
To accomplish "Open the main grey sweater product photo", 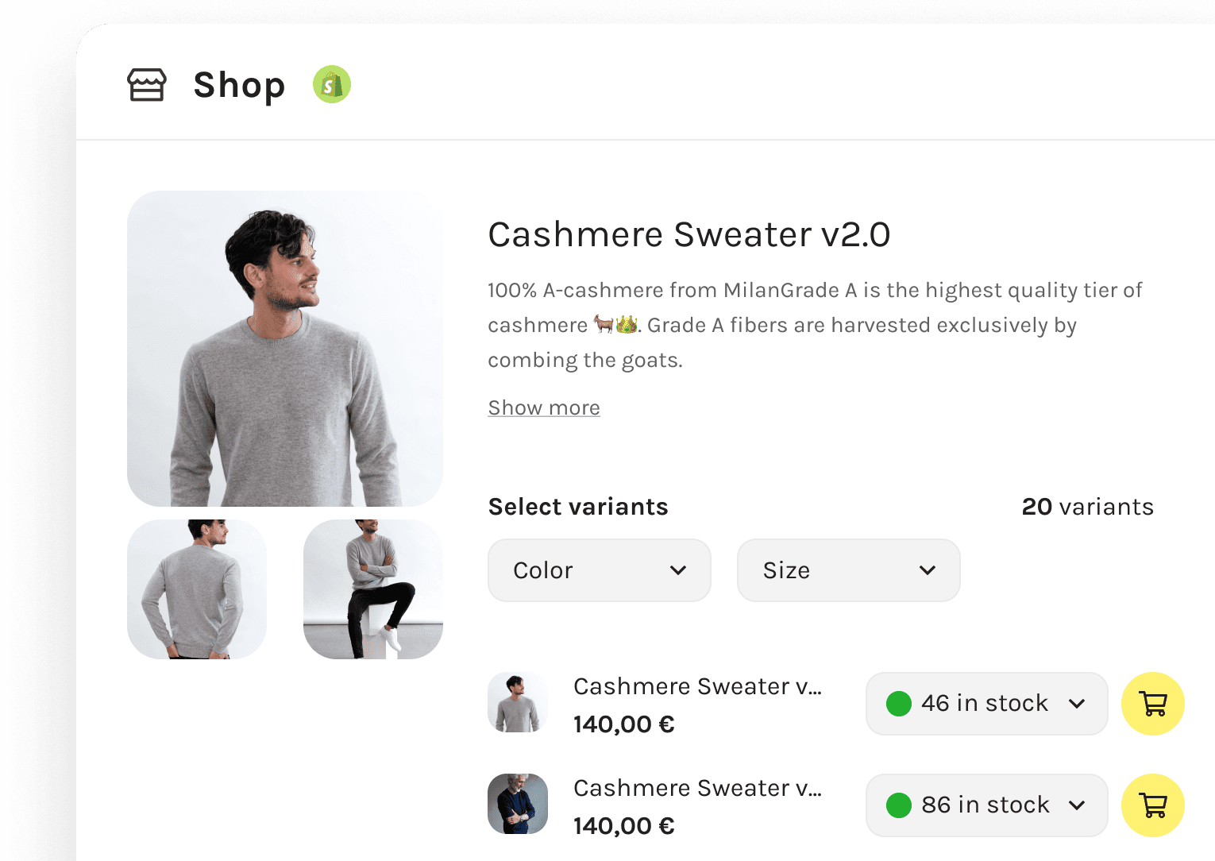I will tap(285, 349).
